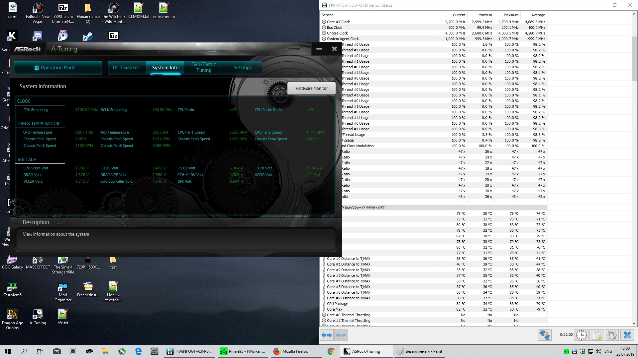
Task: Select the Settings tab in A-Tuning
Action: 242,68
